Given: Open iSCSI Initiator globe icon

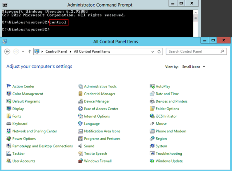Looking at the screenshot, I should [x=152, y=116].
